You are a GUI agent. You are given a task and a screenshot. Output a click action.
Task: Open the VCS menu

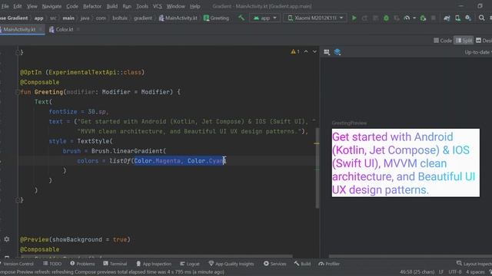click(157, 6)
